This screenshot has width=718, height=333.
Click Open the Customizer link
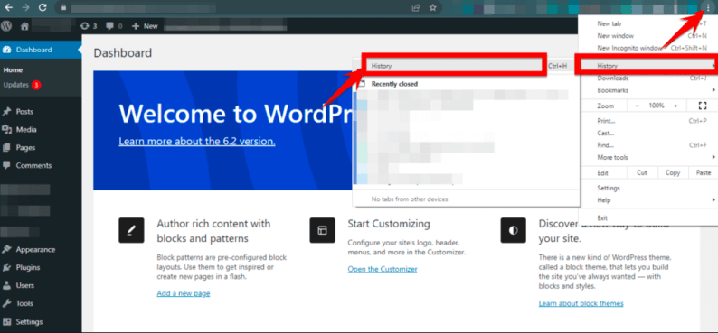(383, 269)
